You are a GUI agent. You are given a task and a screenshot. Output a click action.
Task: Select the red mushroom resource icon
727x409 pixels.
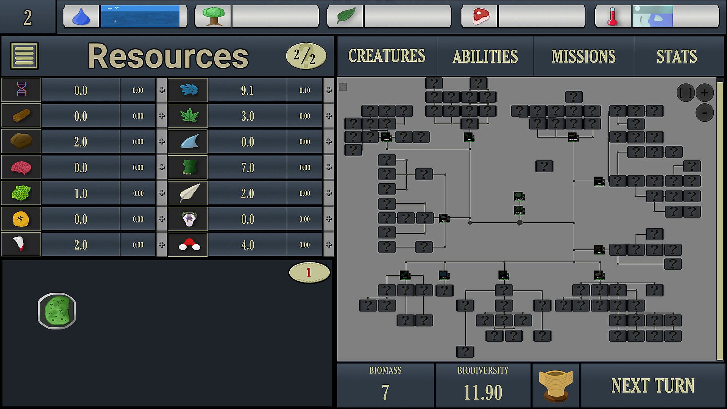click(189, 245)
